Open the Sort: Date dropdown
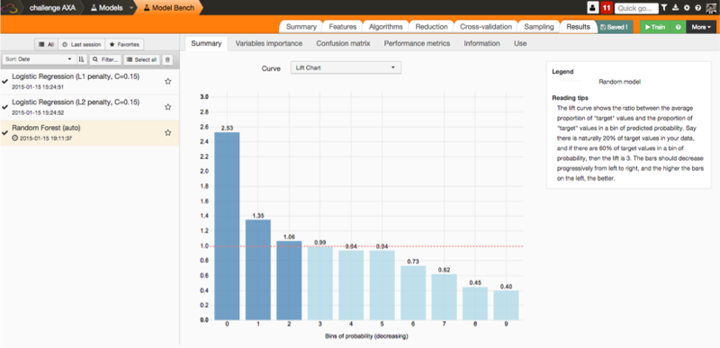Image resolution: width=720 pixels, height=348 pixels. 38,59
